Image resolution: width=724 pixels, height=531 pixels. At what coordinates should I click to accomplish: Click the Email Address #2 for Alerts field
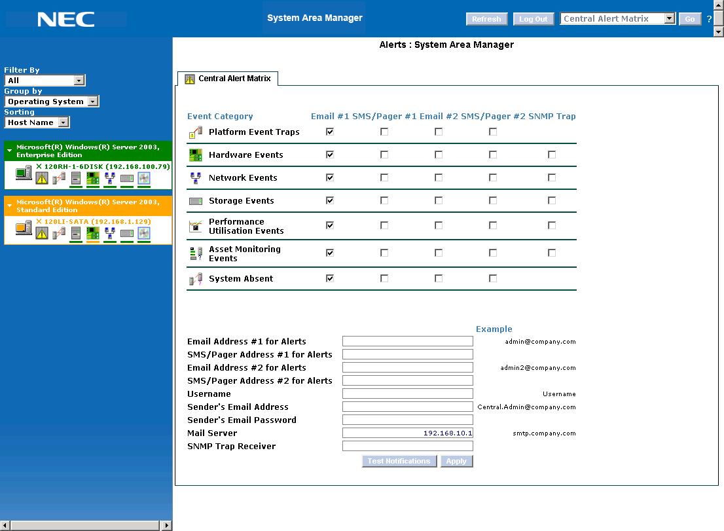click(x=408, y=367)
